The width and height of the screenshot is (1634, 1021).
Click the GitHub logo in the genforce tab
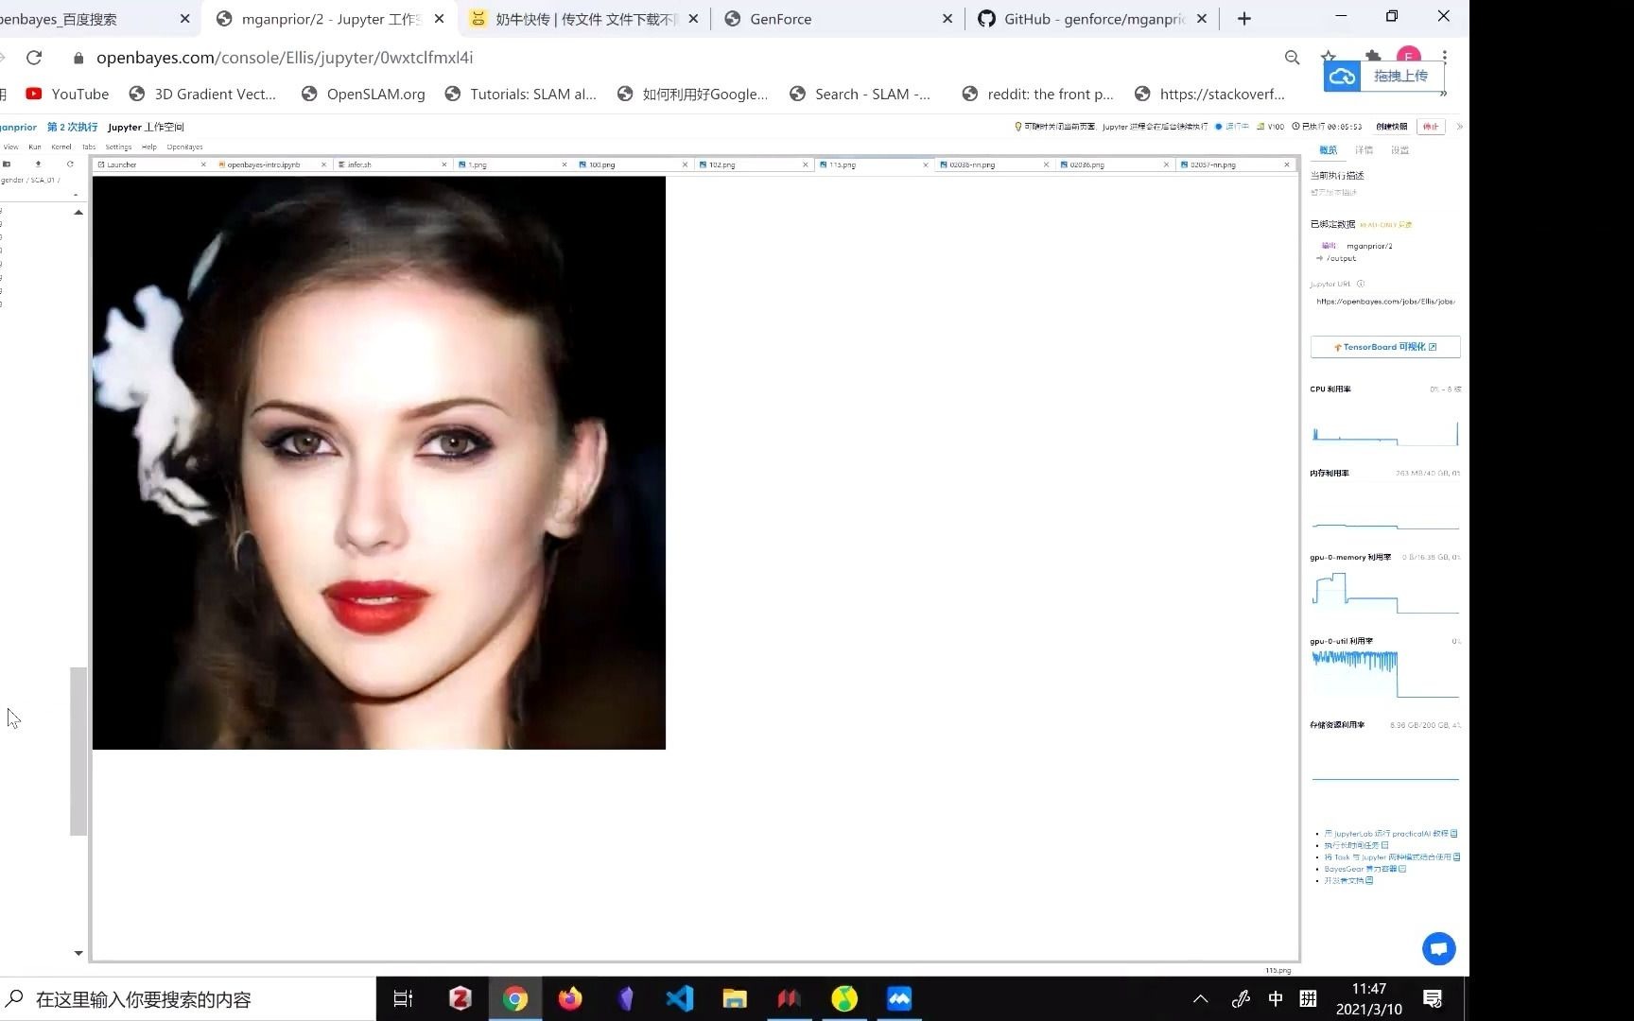[985, 19]
